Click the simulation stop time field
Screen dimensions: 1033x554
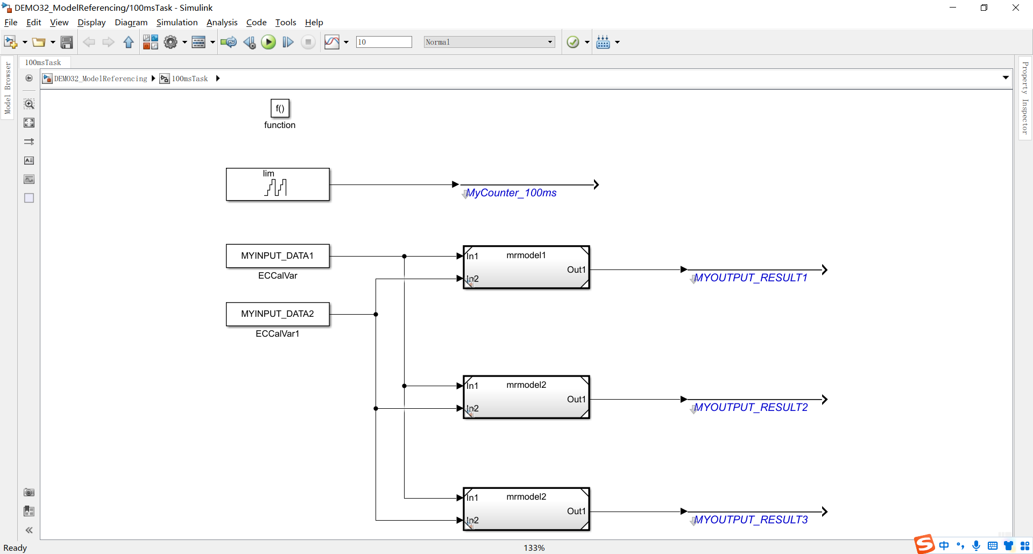pyautogui.click(x=384, y=42)
